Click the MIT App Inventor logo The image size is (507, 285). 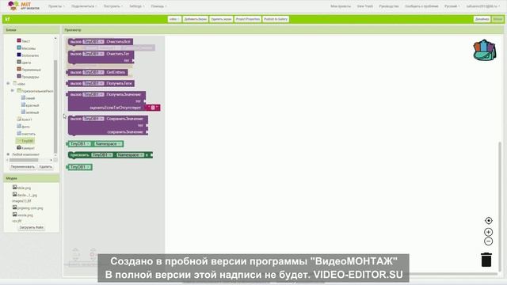[x=24, y=6]
